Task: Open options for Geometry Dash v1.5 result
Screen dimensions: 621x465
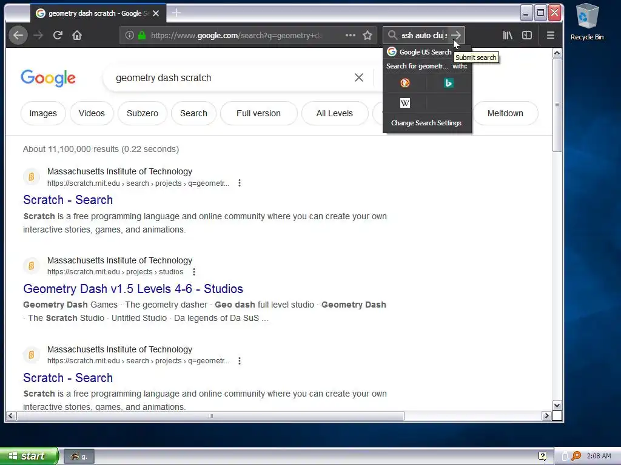Action: pos(193,272)
